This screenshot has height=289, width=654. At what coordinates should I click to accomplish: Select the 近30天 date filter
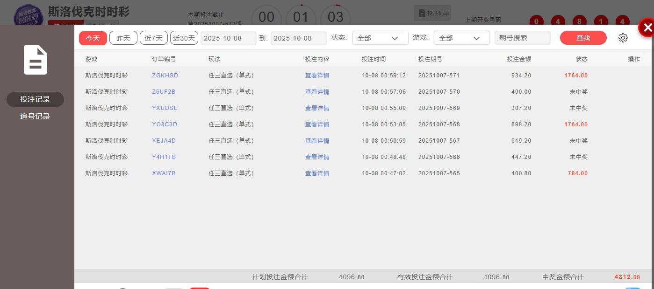184,38
